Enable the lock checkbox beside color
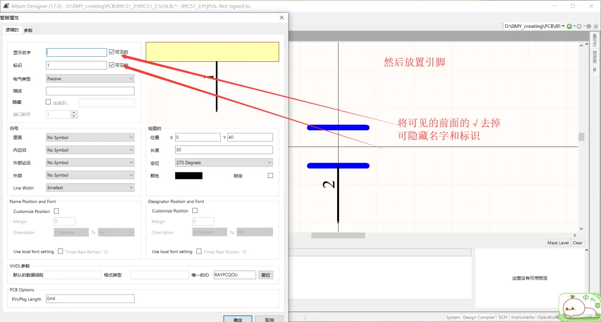Viewport: 601px width, 322px height. coord(271,175)
